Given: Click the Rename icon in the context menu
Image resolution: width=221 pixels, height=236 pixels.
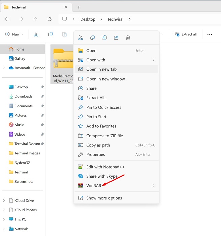Looking at the screenshot, I should click(104, 38).
